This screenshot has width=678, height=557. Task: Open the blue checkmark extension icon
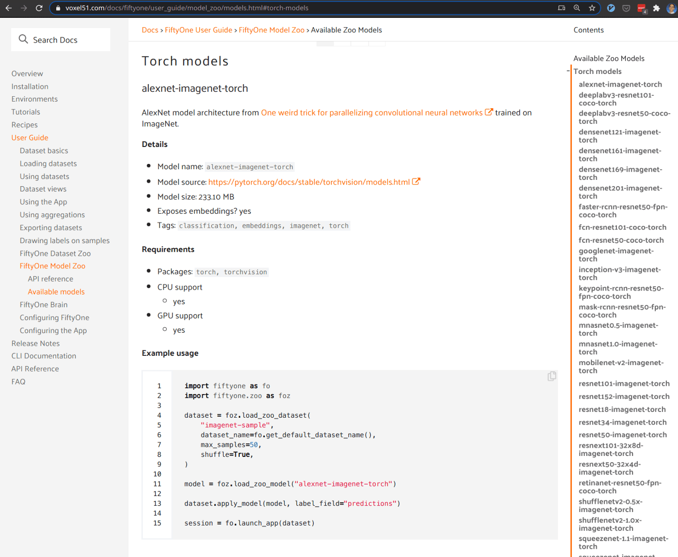[x=611, y=8]
